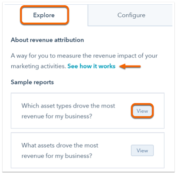Screen dimensions: 177x174
Task: Click 'revenue for my business?' in second report card
Action: 57,156
